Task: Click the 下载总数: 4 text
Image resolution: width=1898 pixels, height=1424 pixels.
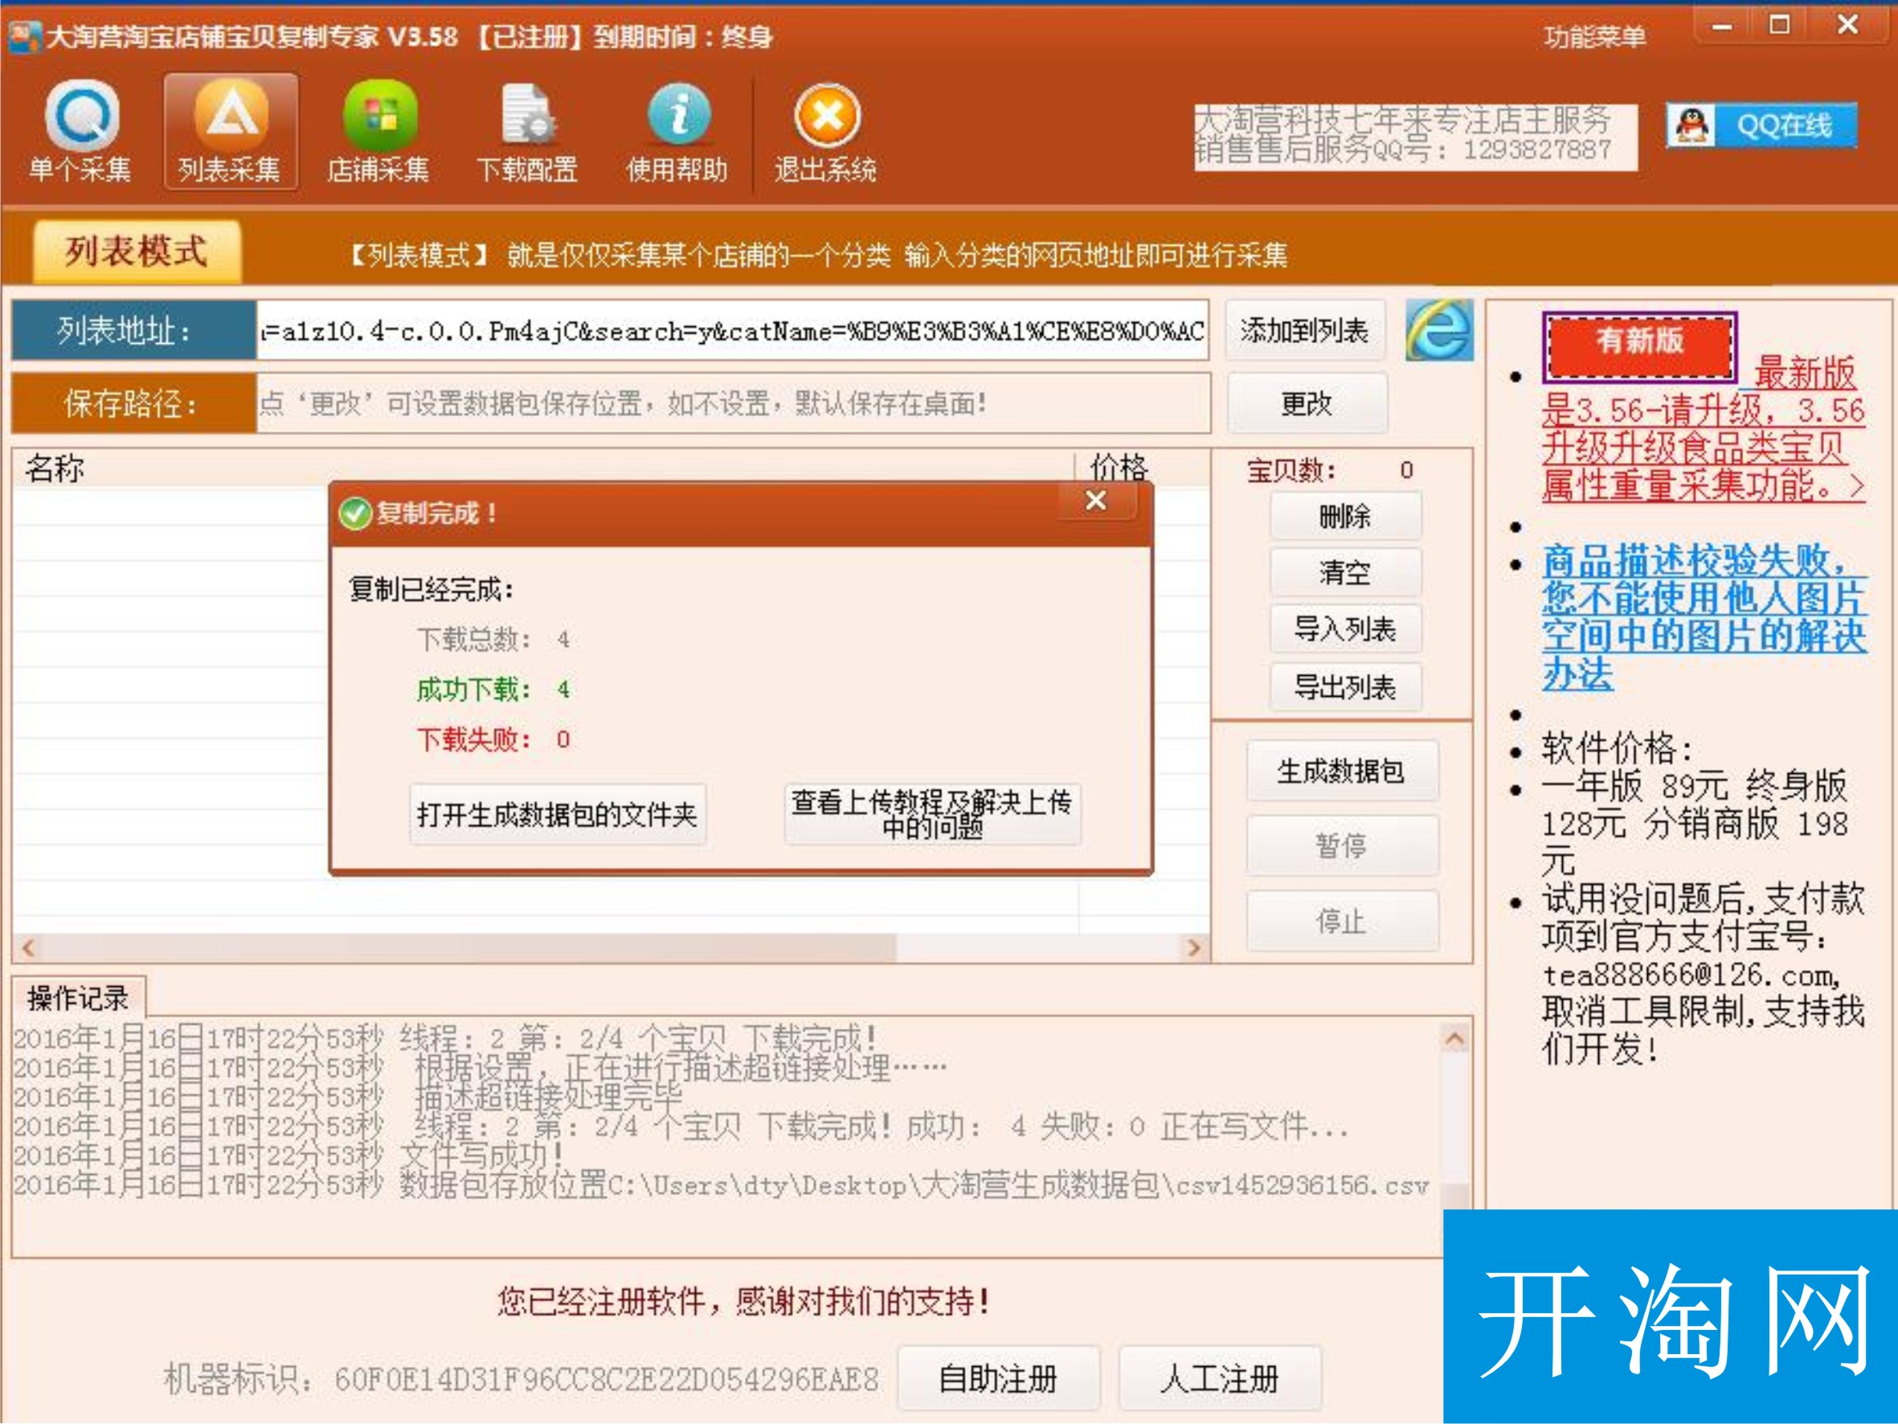Action: (x=493, y=640)
